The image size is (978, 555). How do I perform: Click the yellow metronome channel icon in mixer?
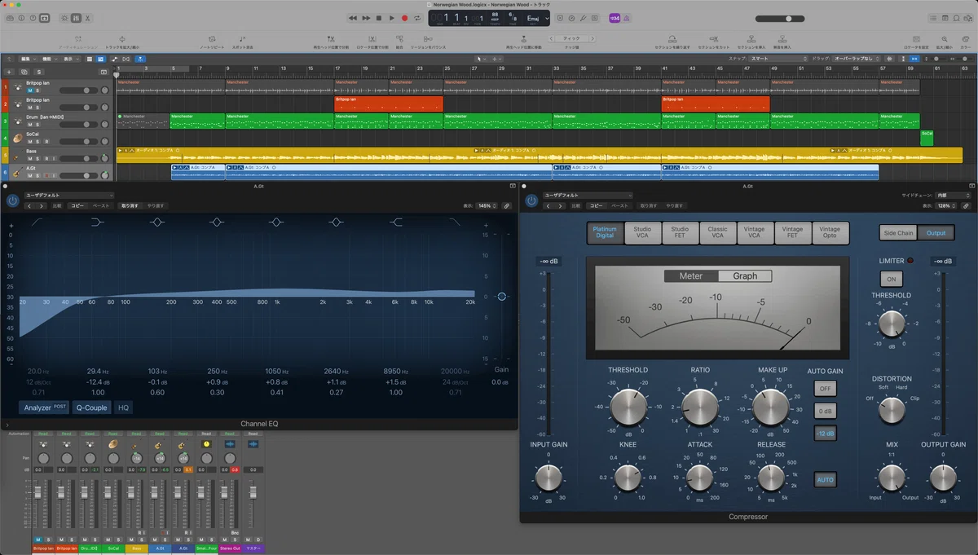[x=206, y=444]
